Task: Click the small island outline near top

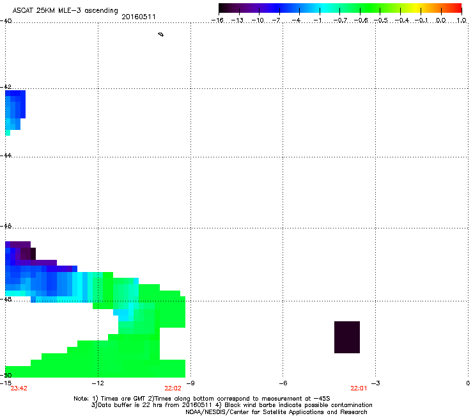Action: pyautogui.click(x=161, y=35)
